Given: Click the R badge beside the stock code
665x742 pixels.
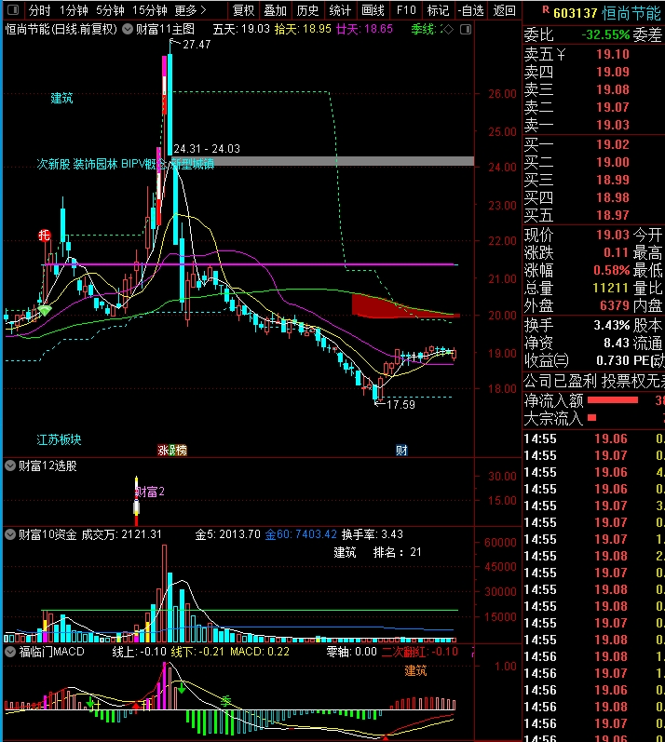Looking at the screenshot, I should (x=546, y=9).
